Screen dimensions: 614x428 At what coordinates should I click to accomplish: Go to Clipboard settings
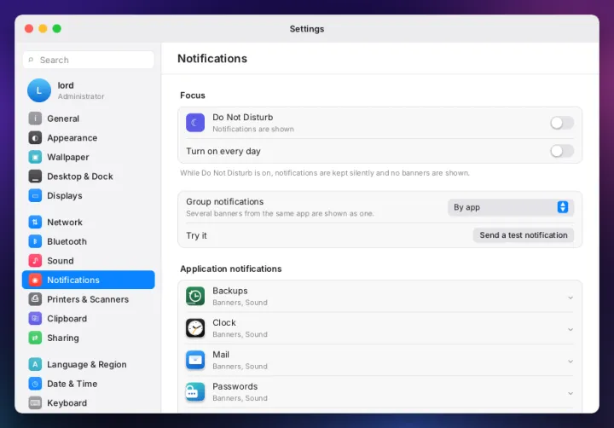click(x=89, y=318)
